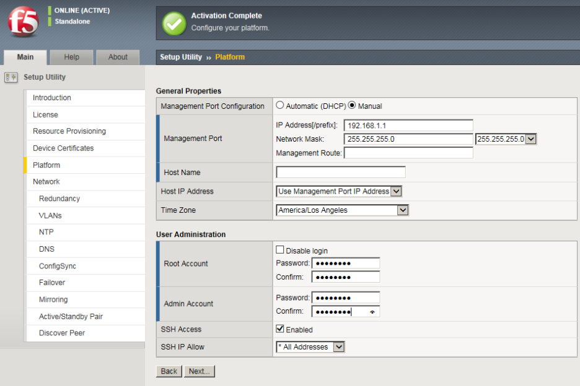This screenshot has width=580, height=386.
Task: Click the Management Route text field
Action: 408,153
